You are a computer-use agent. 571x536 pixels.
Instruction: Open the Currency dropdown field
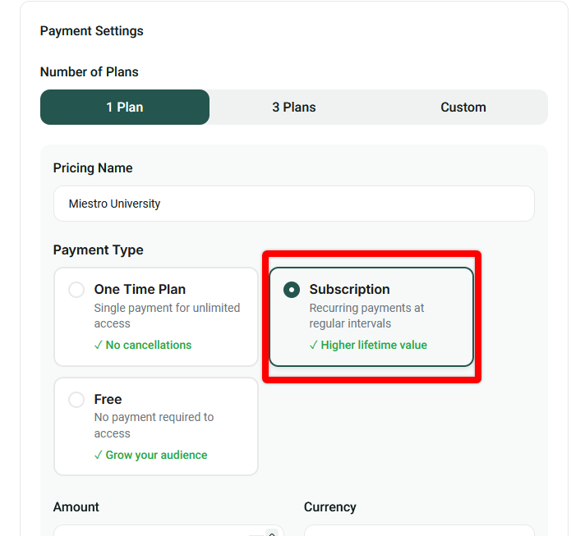(419, 530)
